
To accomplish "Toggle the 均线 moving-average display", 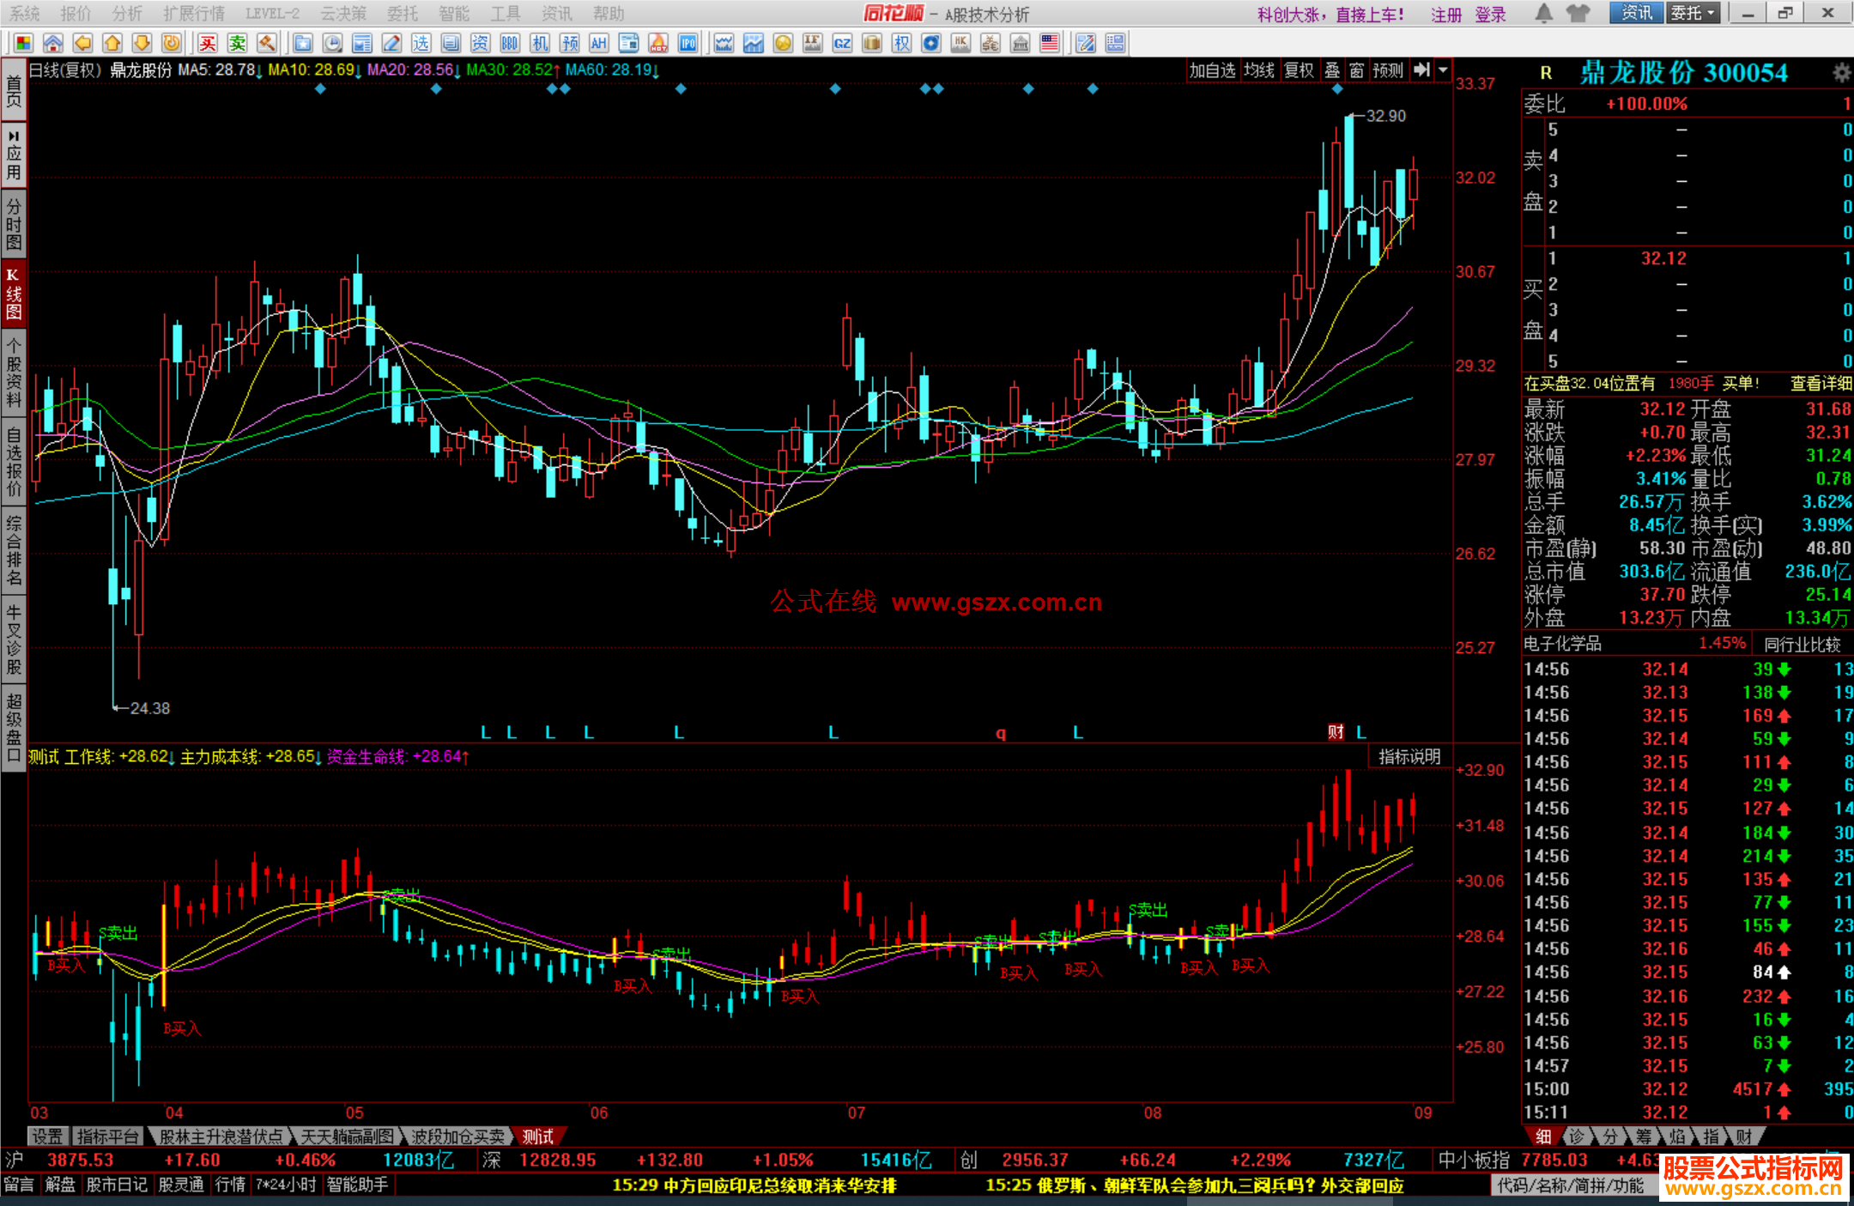I will [1258, 70].
